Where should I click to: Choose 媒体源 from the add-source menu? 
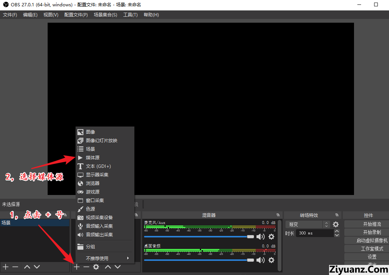(93, 158)
